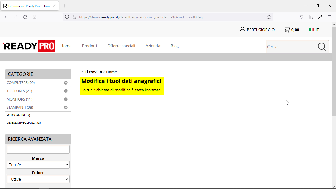This screenshot has height=189, width=336.
Task: Bookmark this page with star icon
Action: pos(269,17)
